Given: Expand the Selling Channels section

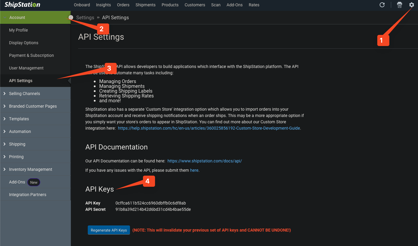Looking at the screenshot, I should coord(35,94).
